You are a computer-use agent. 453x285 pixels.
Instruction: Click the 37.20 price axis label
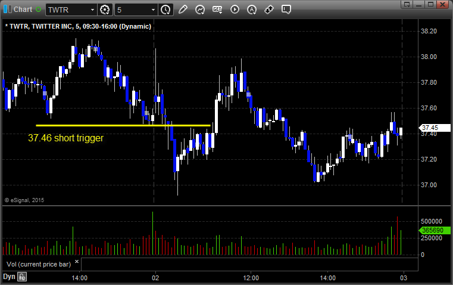[x=429, y=159]
